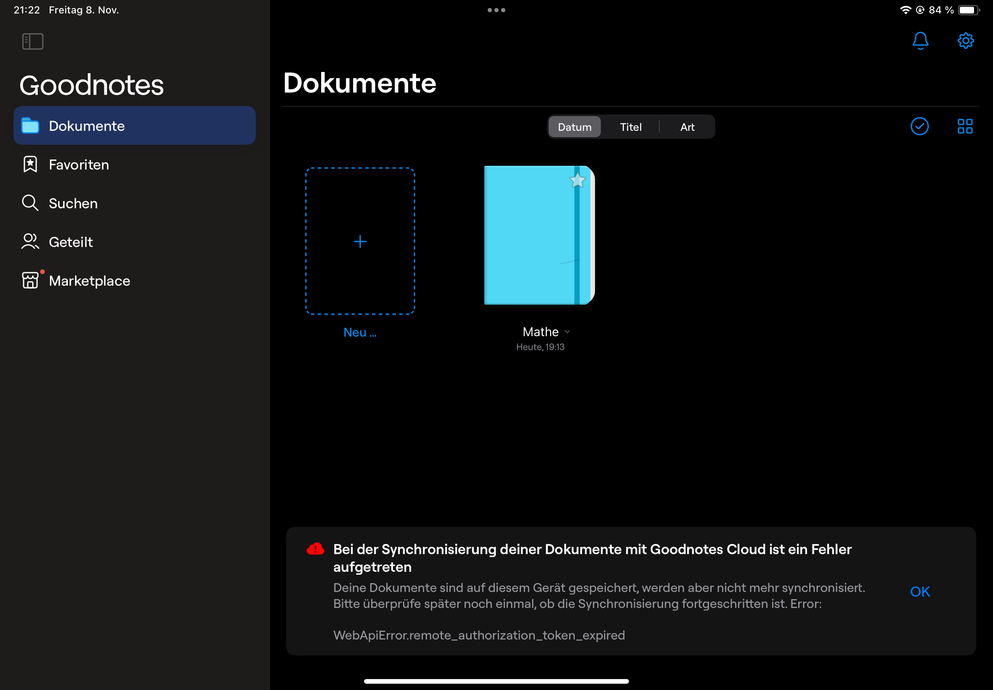Screen dimensions: 993x690
Task: Tap the home indicator bar at bottom
Action: click(496, 681)
